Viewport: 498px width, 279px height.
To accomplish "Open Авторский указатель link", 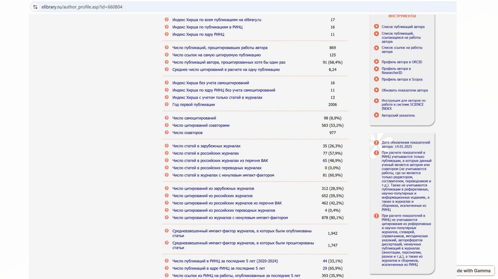I will pyautogui.click(x=398, y=115).
